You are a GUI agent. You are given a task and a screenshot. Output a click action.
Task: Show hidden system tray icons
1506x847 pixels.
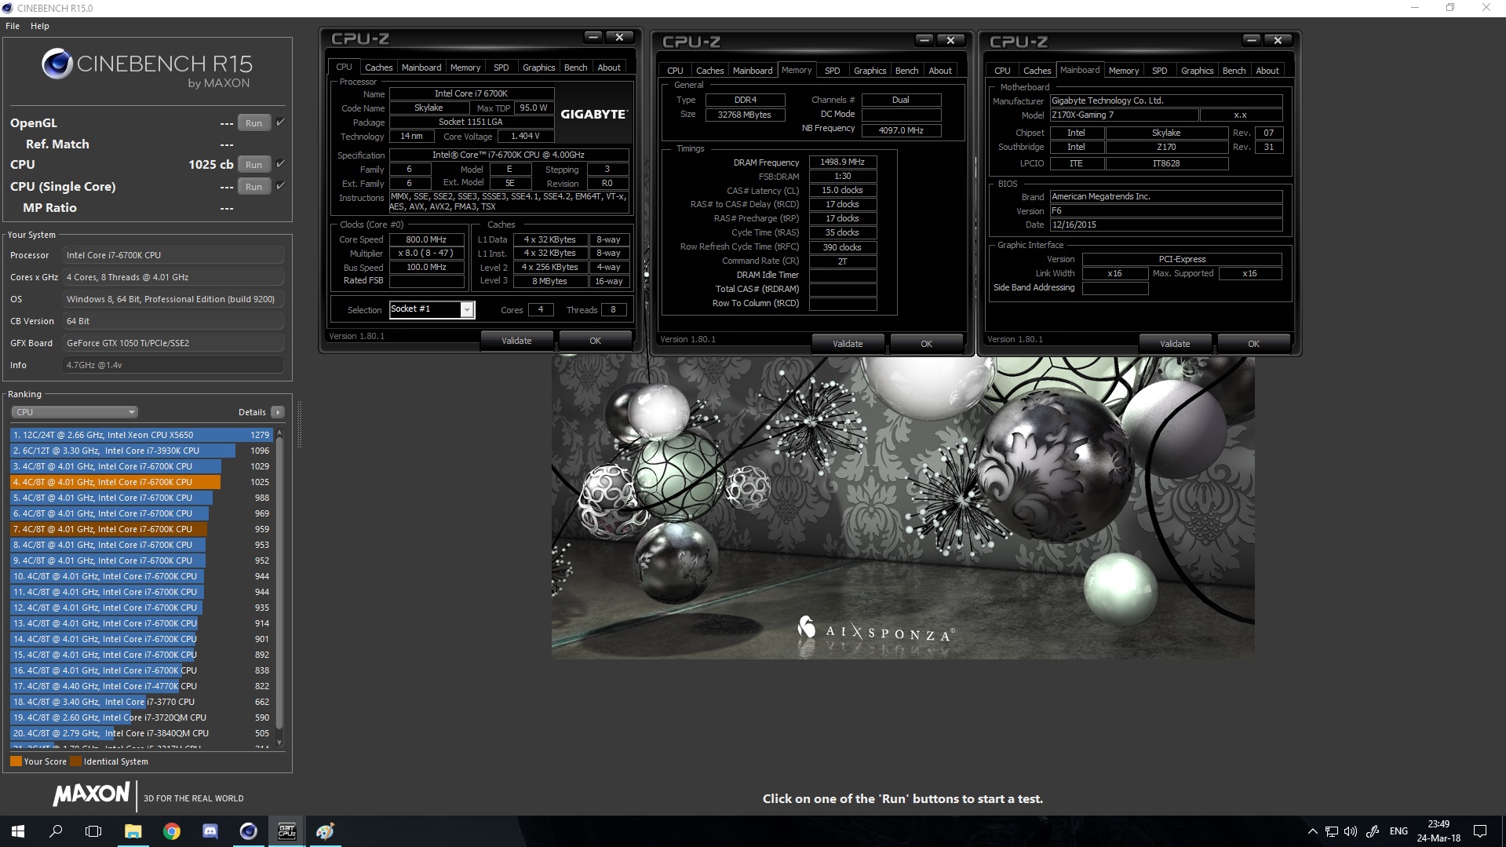1312,831
